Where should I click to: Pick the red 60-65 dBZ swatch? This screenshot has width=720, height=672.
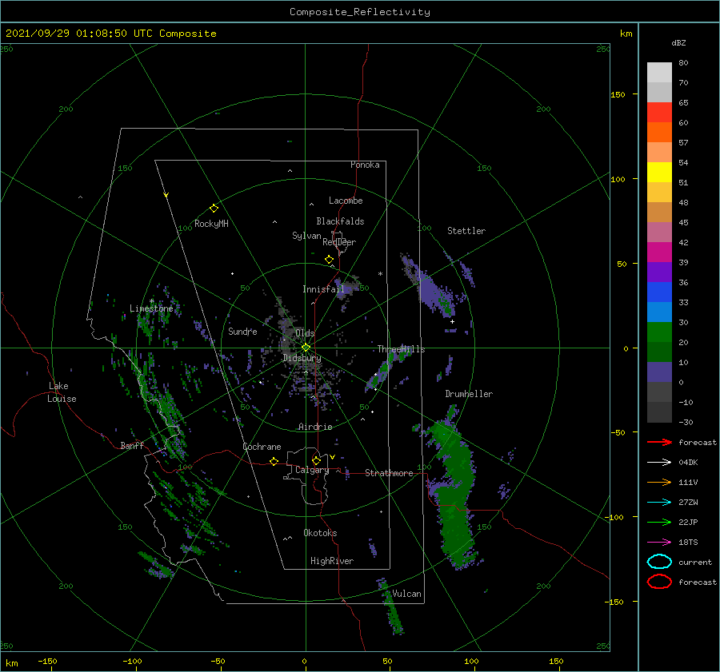pos(659,113)
